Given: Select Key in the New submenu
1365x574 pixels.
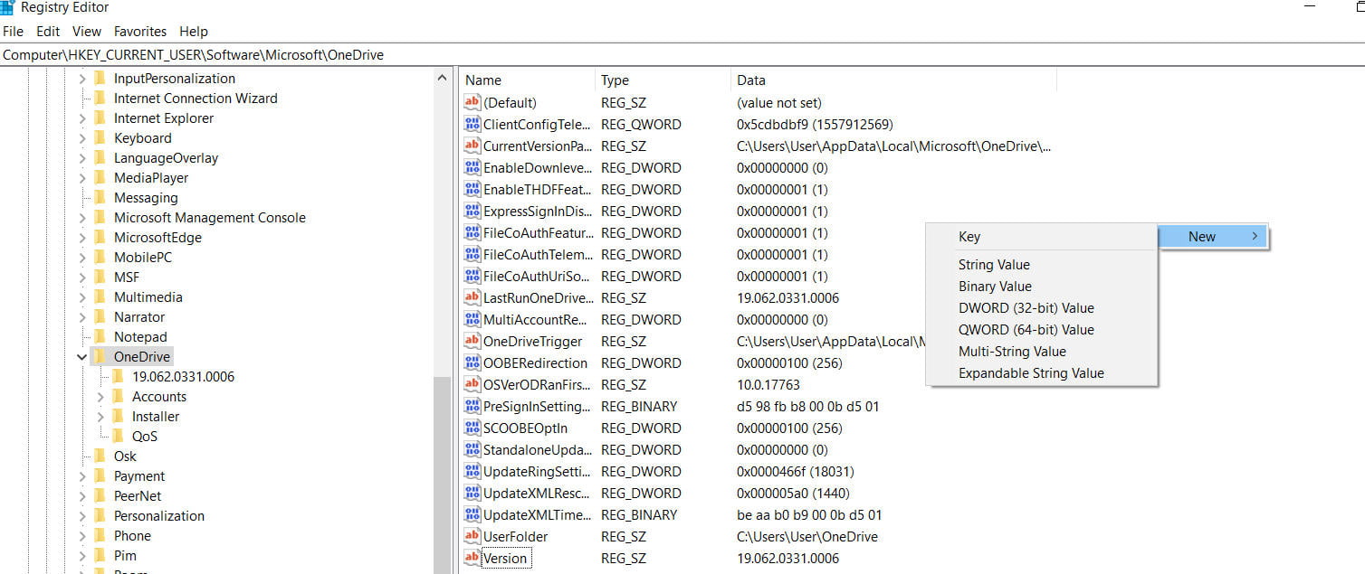Looking at the screenshot, I should 969,237.
